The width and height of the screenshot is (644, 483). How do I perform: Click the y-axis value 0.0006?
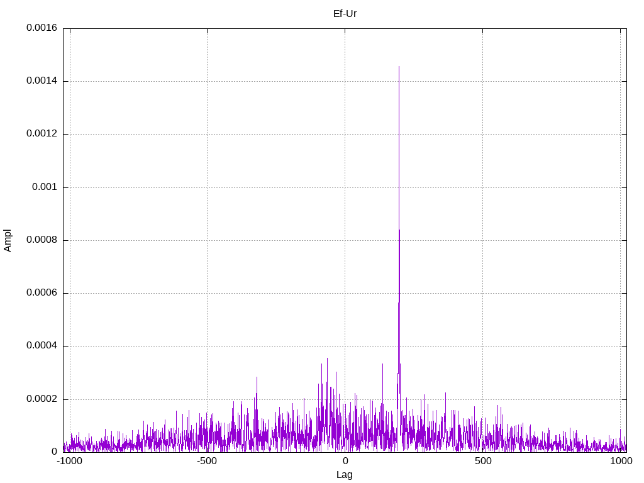click(42, 293)
